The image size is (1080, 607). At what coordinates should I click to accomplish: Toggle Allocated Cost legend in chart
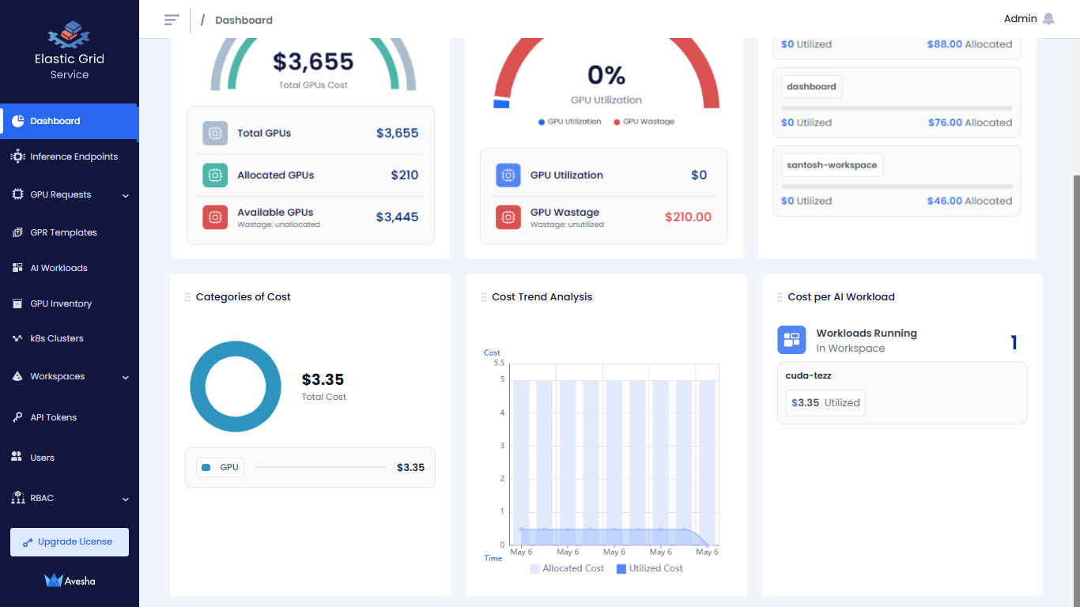click(x=567, y=568)
